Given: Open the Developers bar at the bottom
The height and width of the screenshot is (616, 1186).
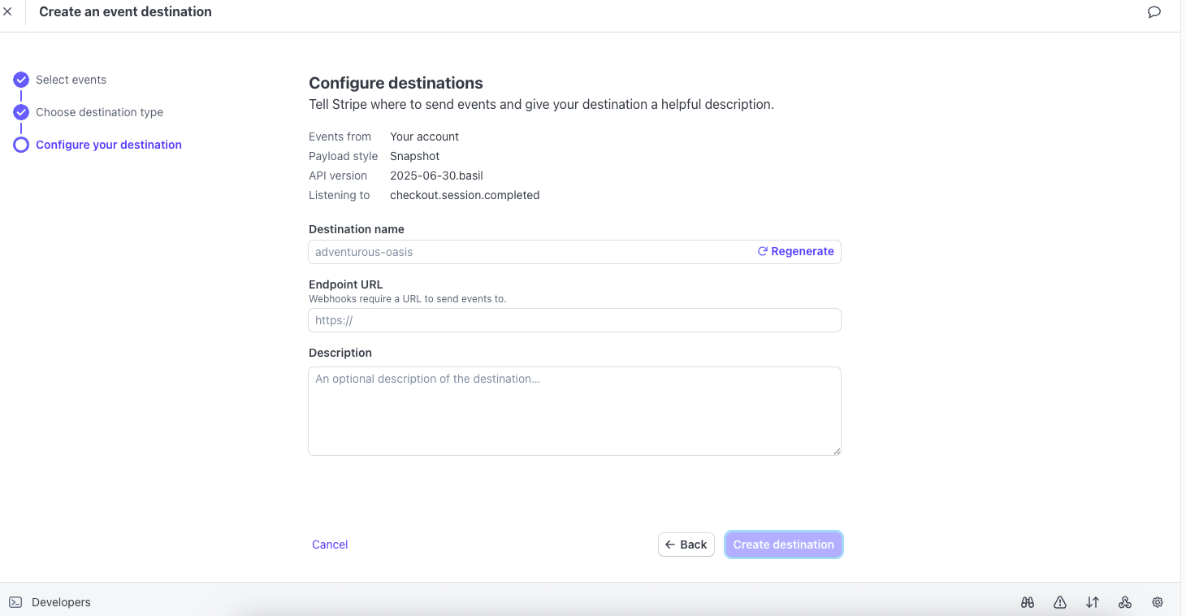Looking at the screenshot, I should coord(61,601).
